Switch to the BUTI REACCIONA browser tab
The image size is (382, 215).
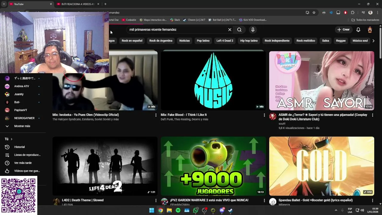click(78, 4)
